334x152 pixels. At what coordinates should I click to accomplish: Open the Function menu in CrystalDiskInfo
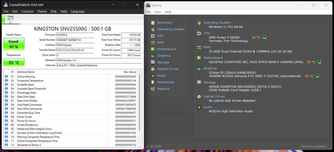coord(27,11)
